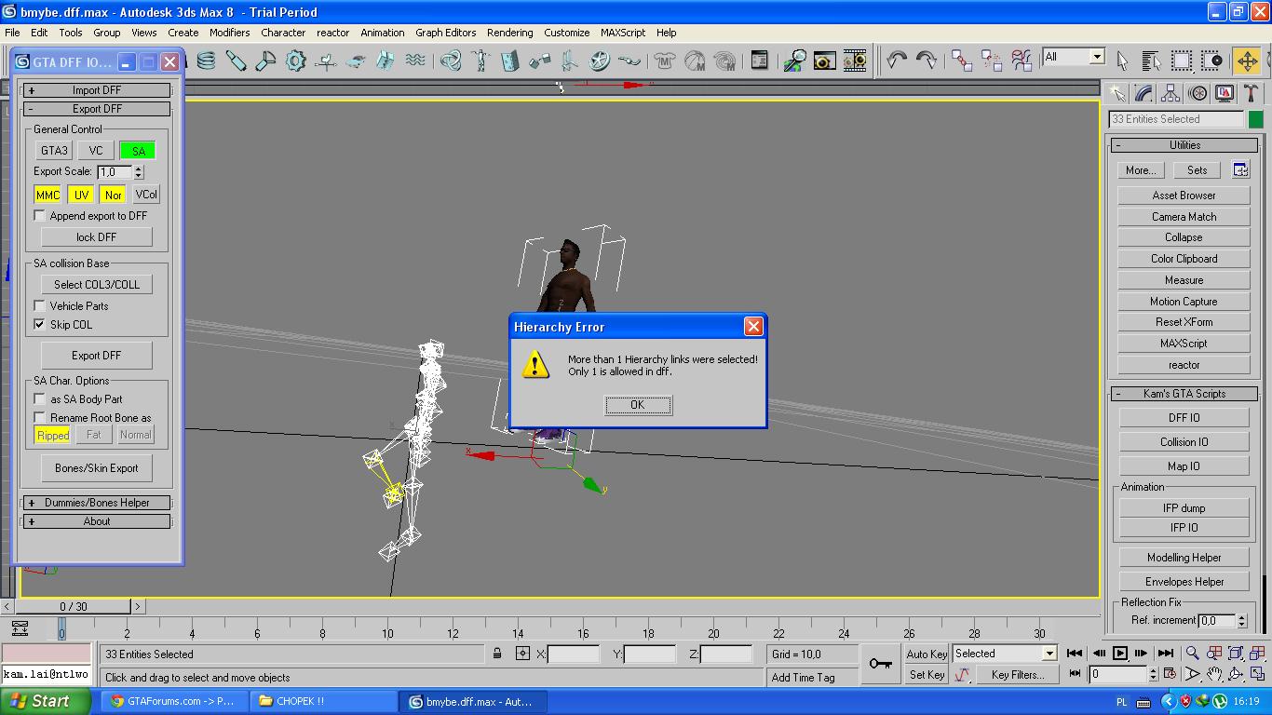
Task: Click the Set Keys key icon
Action: [x=880, y=664]
